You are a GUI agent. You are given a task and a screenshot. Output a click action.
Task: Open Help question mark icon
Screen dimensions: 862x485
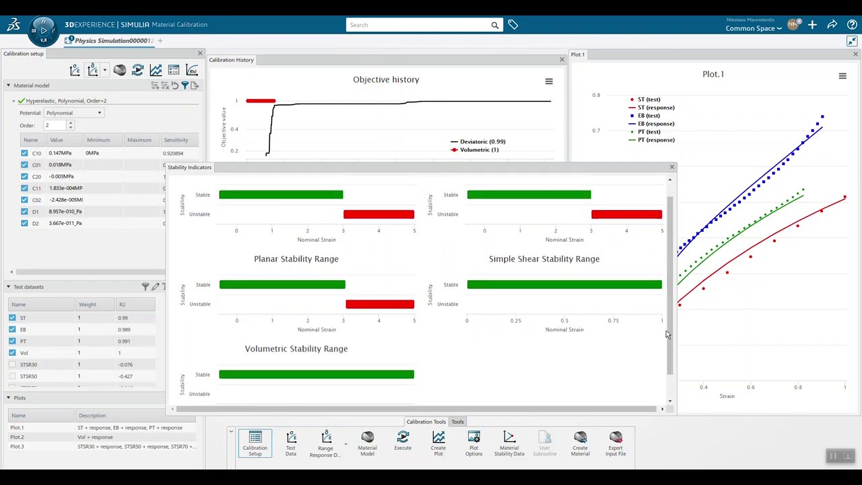tap(852, 25)
